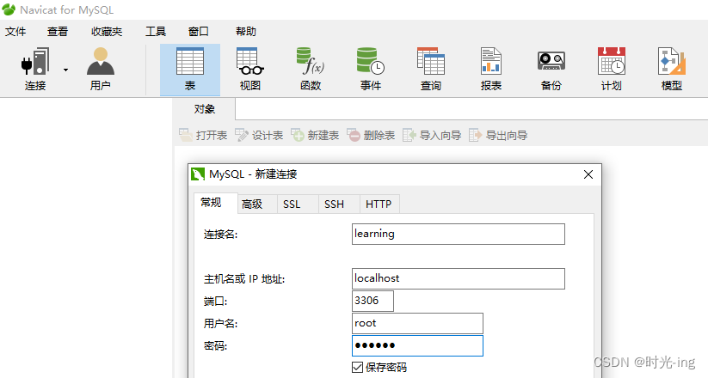
Task: Click the Export Wizard (导出向导) button
Action: pyautogui.click(x=498, y=135)
